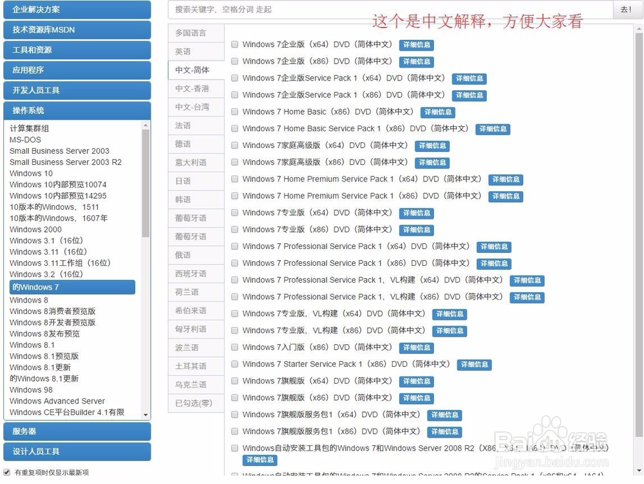This screenshot has height=484, width=644.
Task: Check Windows 7旗舰版服务包1 (x64) DVD checkbox
Action: (234, 414)
